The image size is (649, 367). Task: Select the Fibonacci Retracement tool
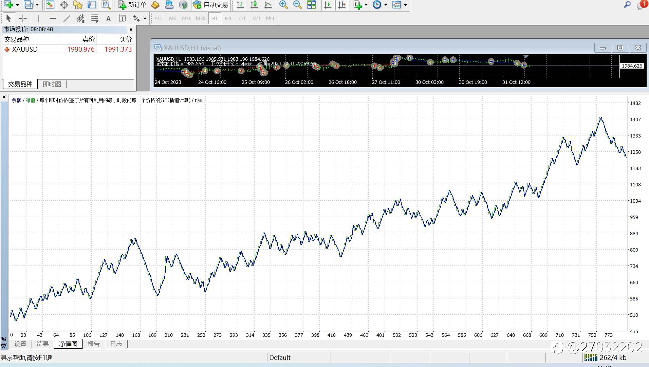[95, 18]
